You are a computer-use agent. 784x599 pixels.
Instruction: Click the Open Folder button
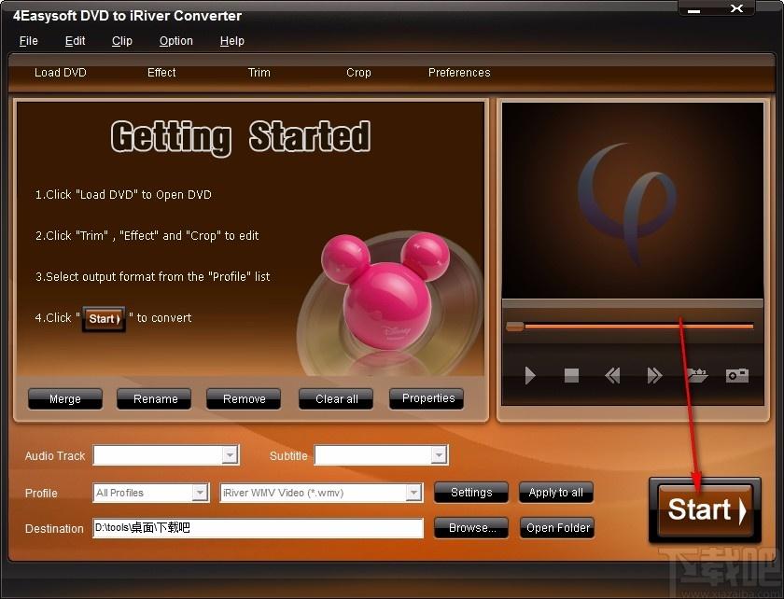(557, 527)
